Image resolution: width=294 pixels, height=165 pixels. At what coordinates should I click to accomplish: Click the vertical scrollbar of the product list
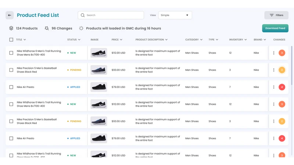click(291, 66)
